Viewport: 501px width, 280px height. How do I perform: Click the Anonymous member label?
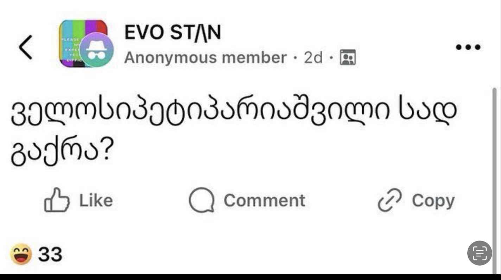point(205,58)
